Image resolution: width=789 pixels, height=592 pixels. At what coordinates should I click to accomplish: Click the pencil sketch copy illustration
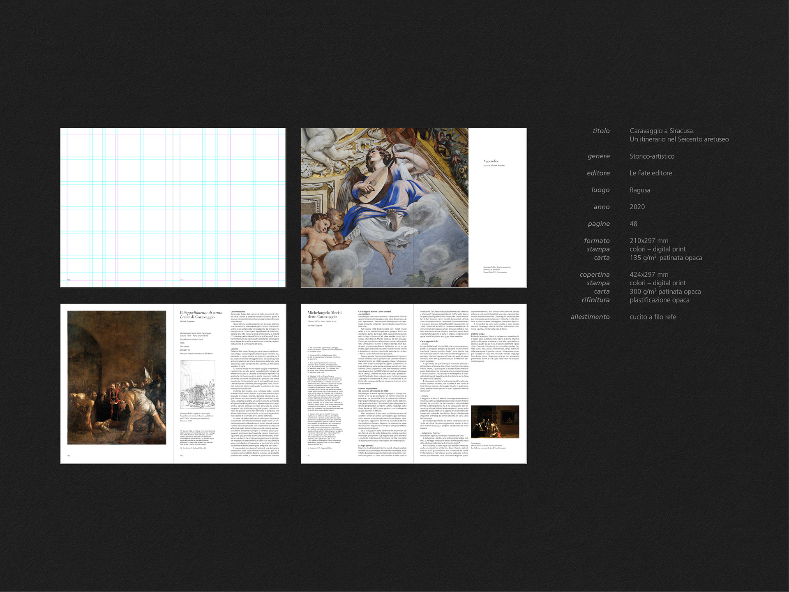[197, 384]
